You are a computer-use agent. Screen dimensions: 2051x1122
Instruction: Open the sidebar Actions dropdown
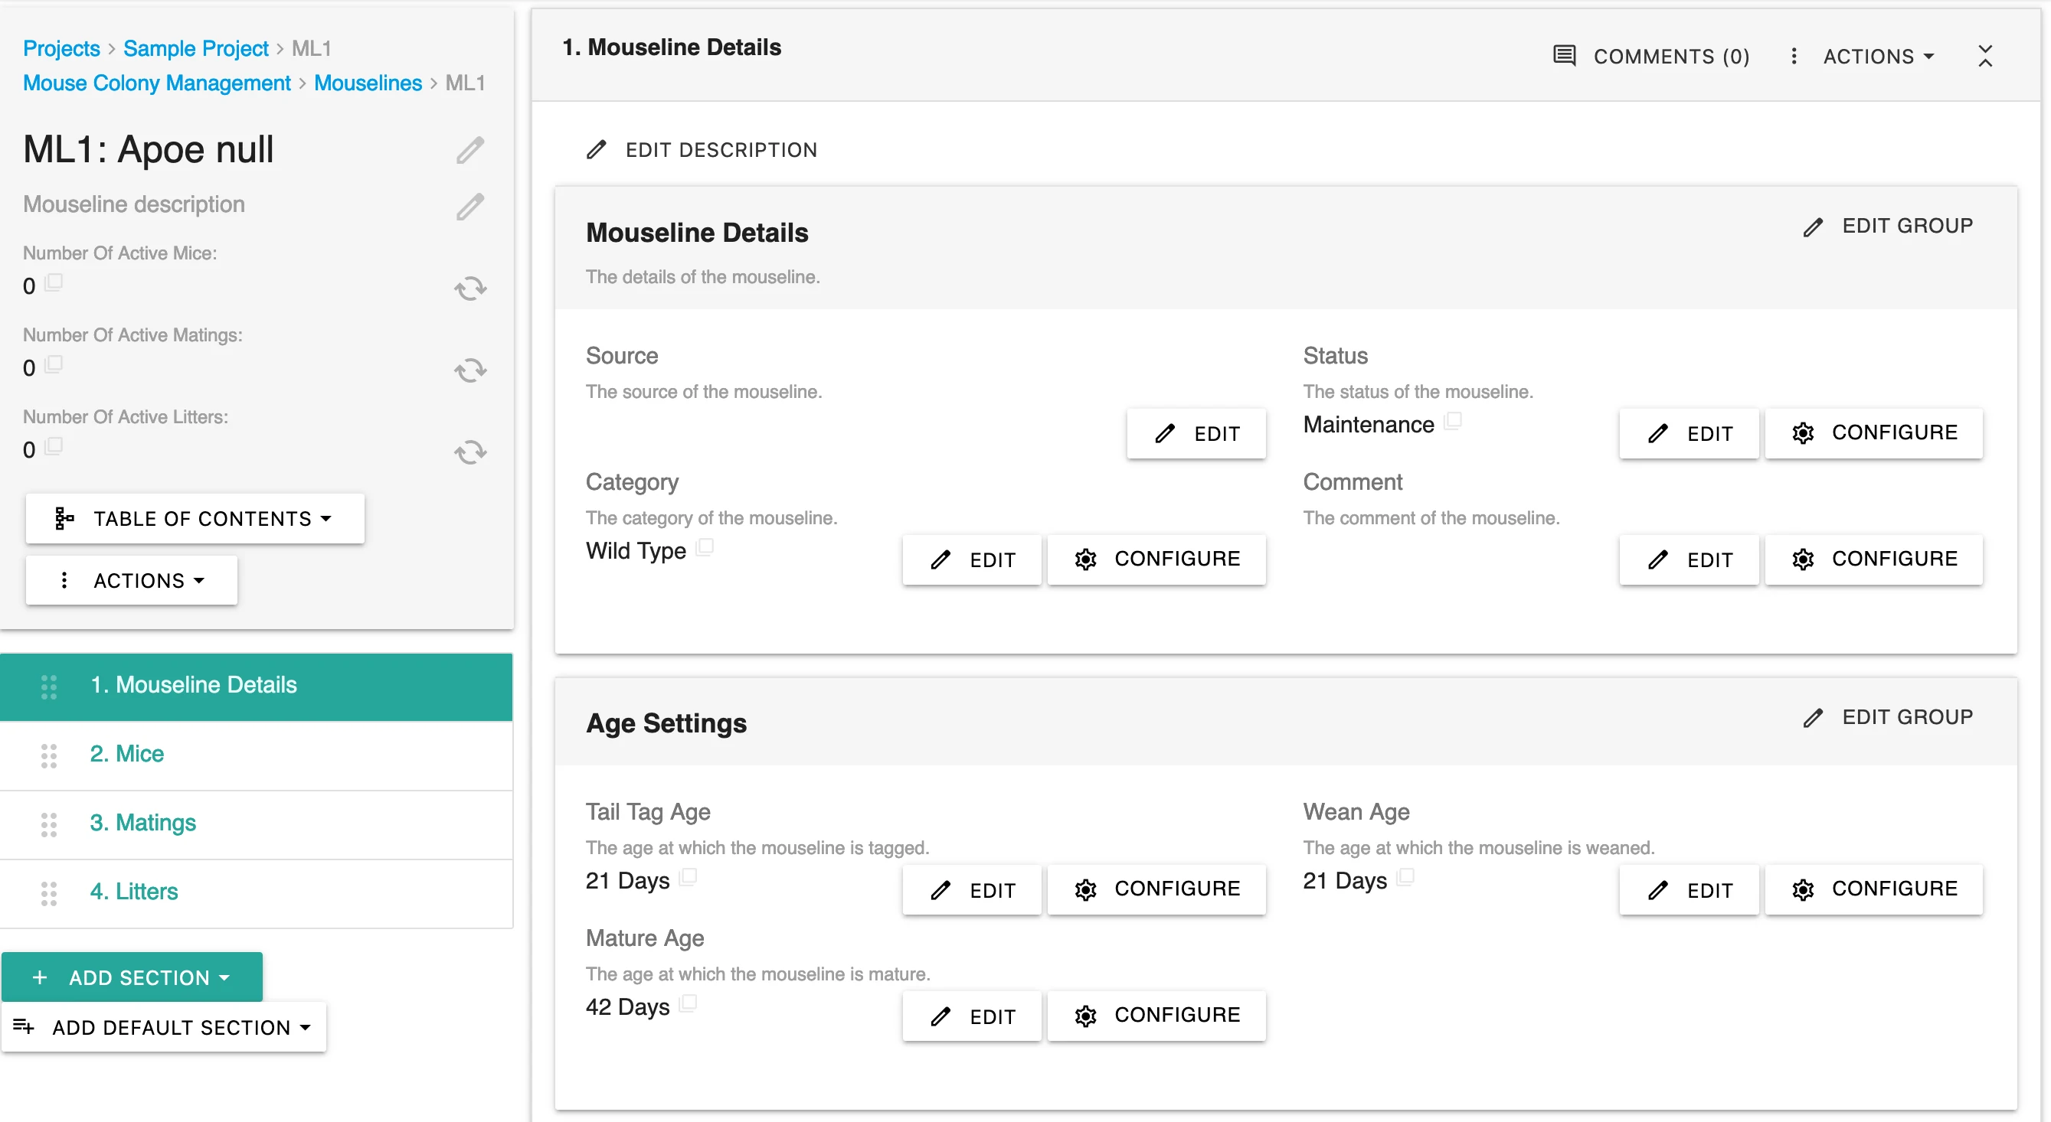(132, 580)
